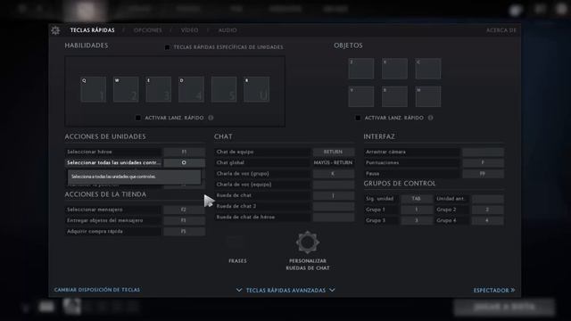This screenshot has height=321, width=571.
Task: Click the Seleccionar mensajero label
Action: [x=95, y=210]
